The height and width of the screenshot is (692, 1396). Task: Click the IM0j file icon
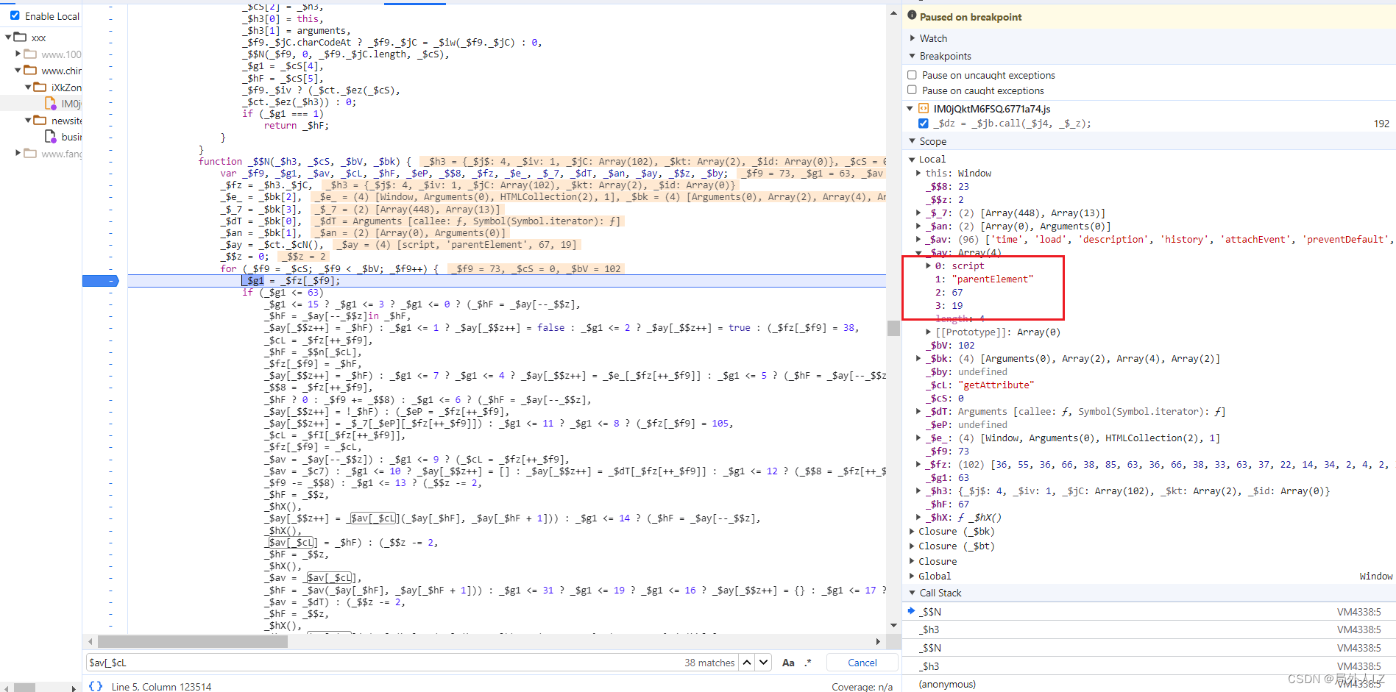50,104
